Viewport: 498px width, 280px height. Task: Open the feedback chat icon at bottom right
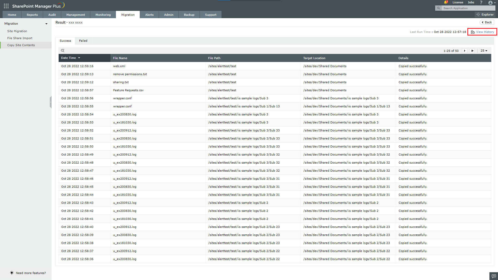(x=494, y=276)
